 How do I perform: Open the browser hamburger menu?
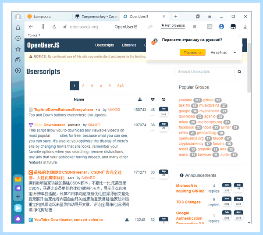[210, 16]
